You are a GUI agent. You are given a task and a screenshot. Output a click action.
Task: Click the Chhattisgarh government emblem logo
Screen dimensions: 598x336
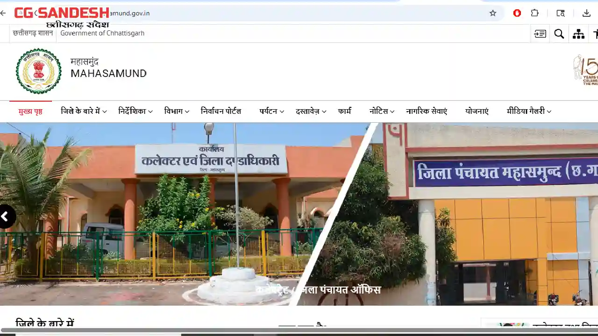point(38,71)
